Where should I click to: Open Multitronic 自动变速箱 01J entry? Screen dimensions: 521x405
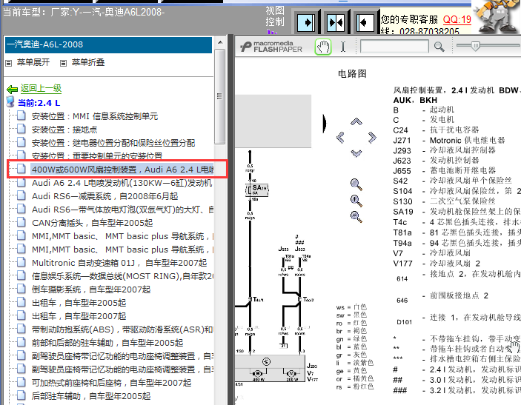point(119,263)
